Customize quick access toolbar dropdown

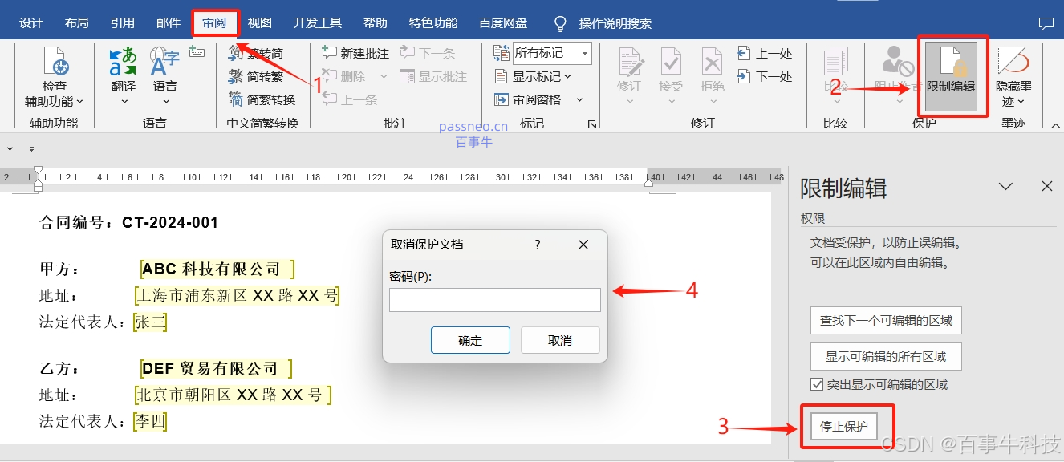31,149
